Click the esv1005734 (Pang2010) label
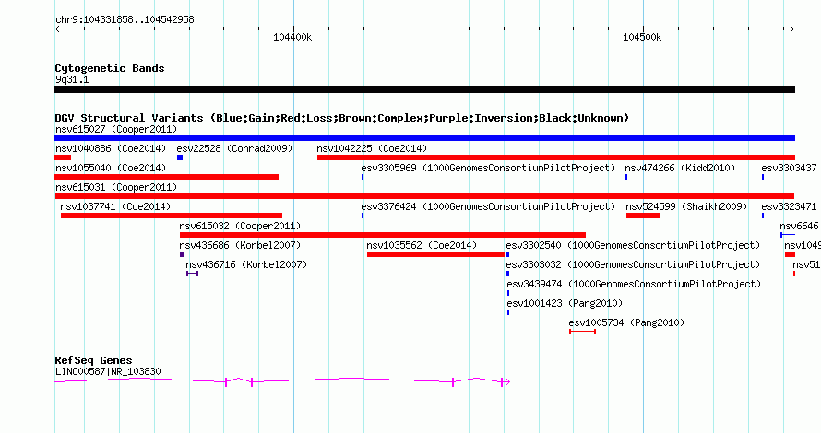Screen dimensions: 821x433 pos(626,322)
